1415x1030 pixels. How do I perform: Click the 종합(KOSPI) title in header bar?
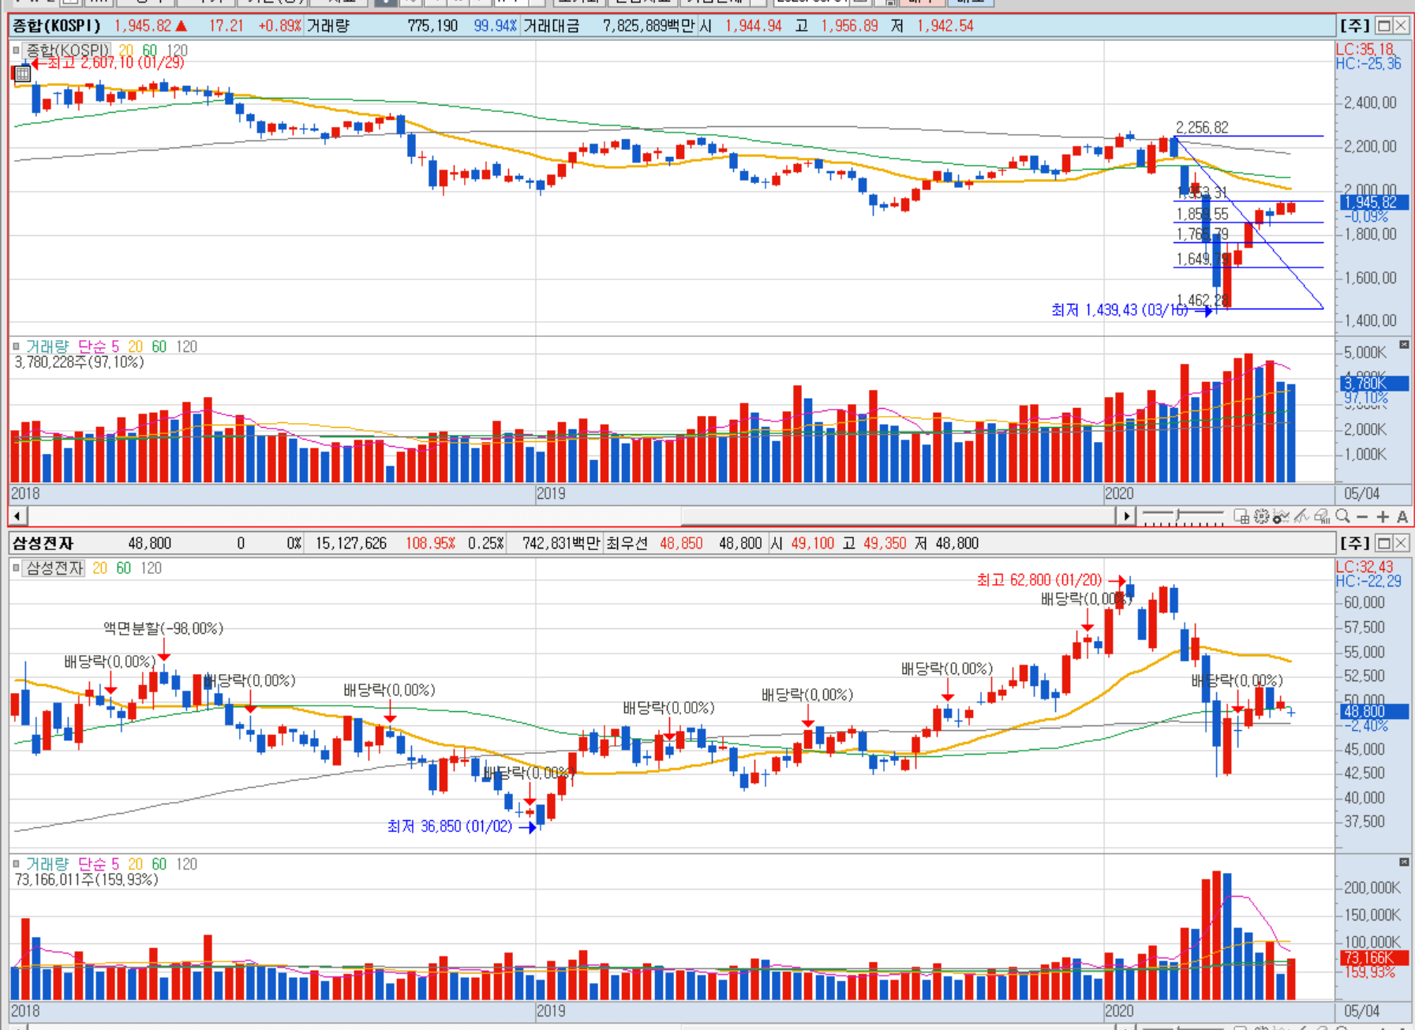pos(57,26)
